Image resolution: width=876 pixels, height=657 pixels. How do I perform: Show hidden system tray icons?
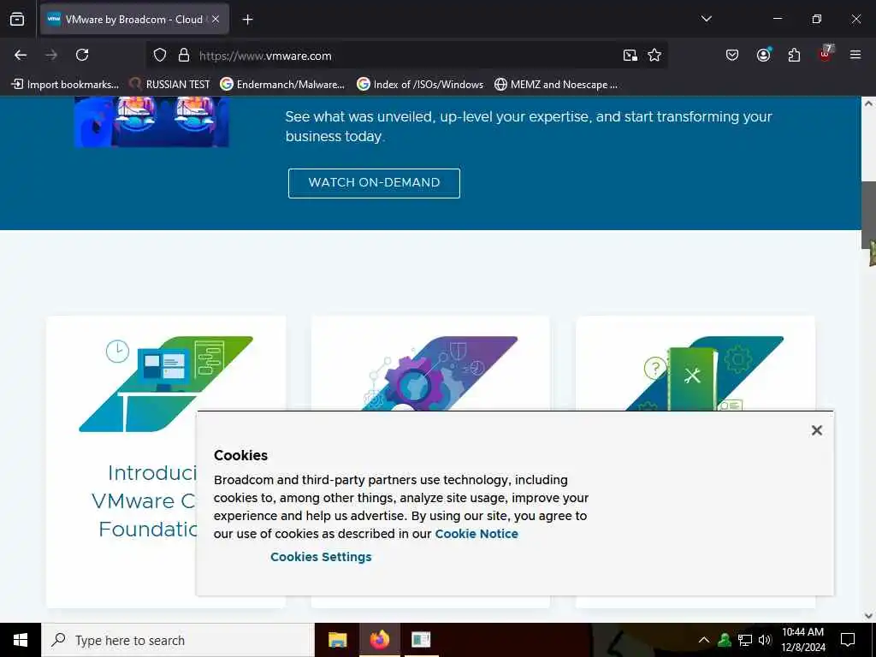click(704, 640)
